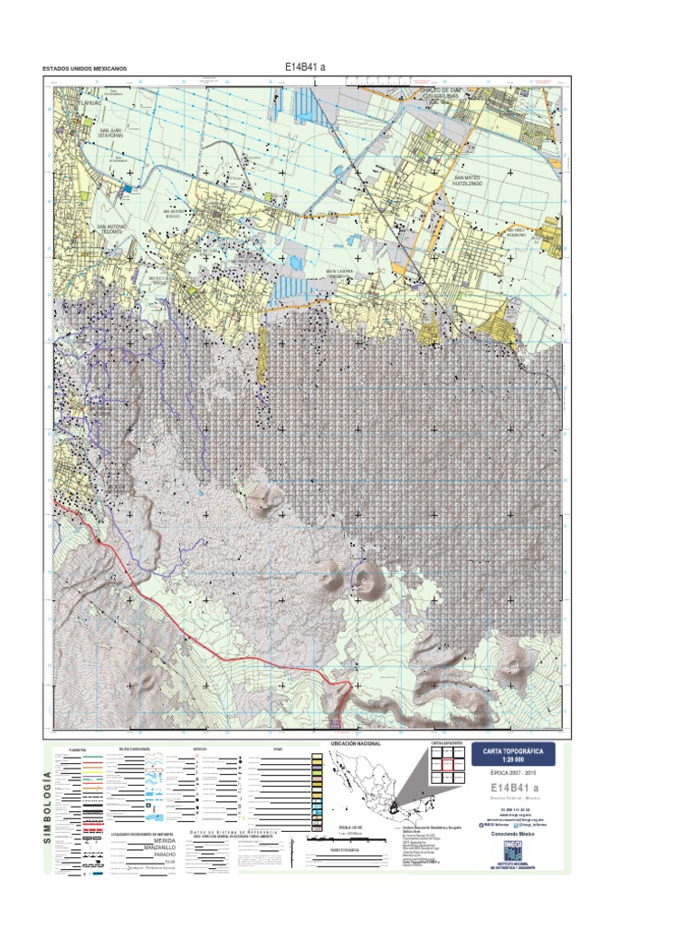Click the E14B41 a title above the map

tap(305, 67)
